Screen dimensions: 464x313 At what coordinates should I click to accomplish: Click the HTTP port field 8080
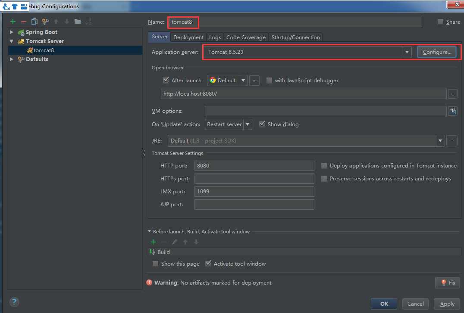coord(254,165)
